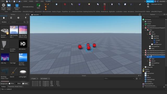Open the Output types filter dropdown
This screenshot has height=94, width=167.
point(35,79)
